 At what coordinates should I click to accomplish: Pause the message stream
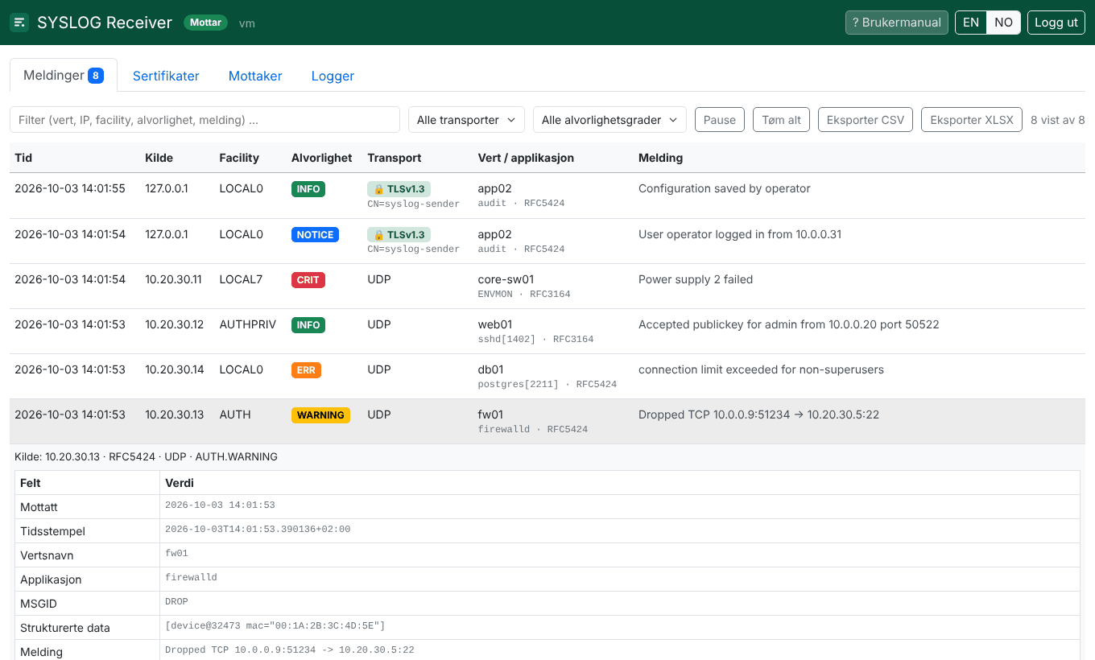click(x=720, y=120)
